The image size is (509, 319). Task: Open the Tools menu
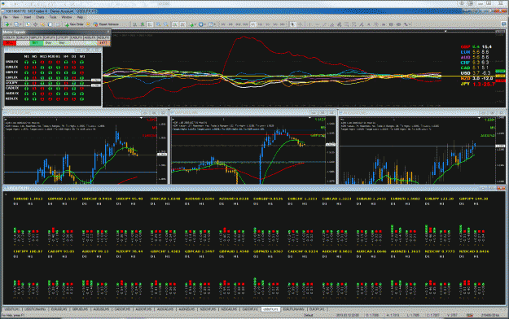[53, 17]
